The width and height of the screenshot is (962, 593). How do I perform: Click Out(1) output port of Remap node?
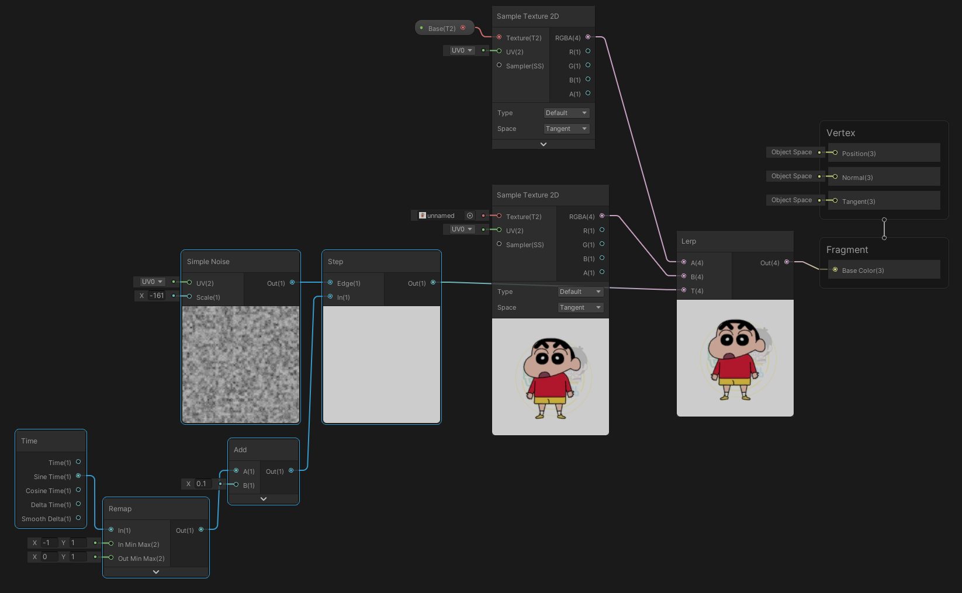(201, 530)
